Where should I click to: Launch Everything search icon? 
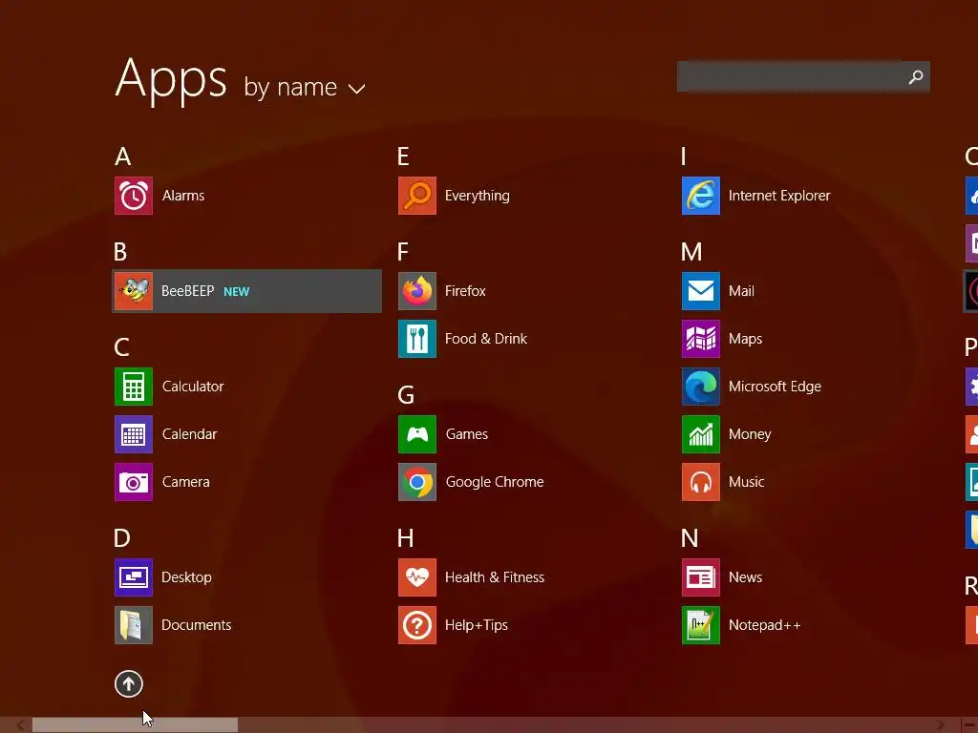417,196
